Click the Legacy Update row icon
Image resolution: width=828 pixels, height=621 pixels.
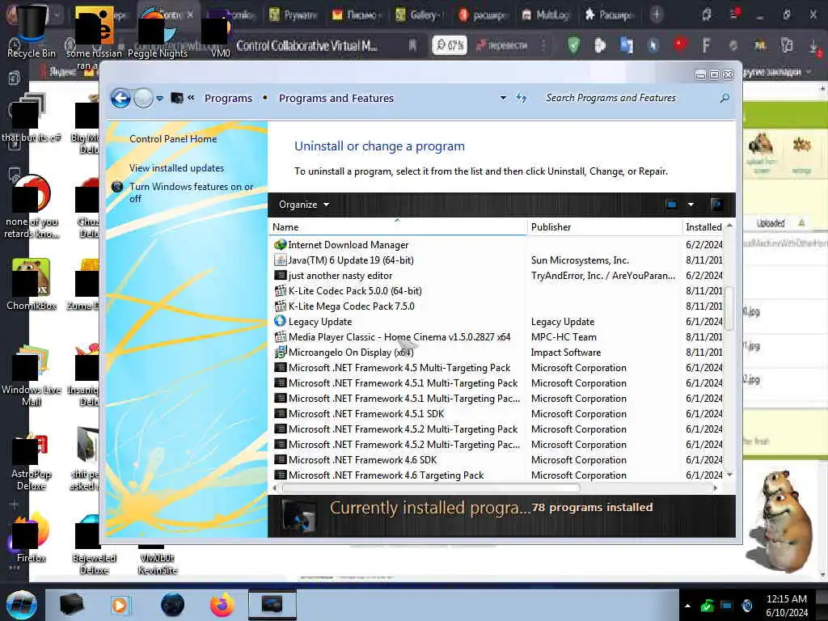pos(280,321)
